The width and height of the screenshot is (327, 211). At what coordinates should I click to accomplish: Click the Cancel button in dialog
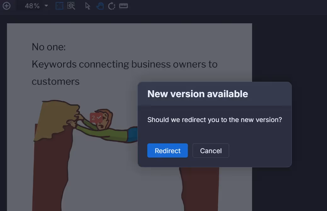click(211, 150)
